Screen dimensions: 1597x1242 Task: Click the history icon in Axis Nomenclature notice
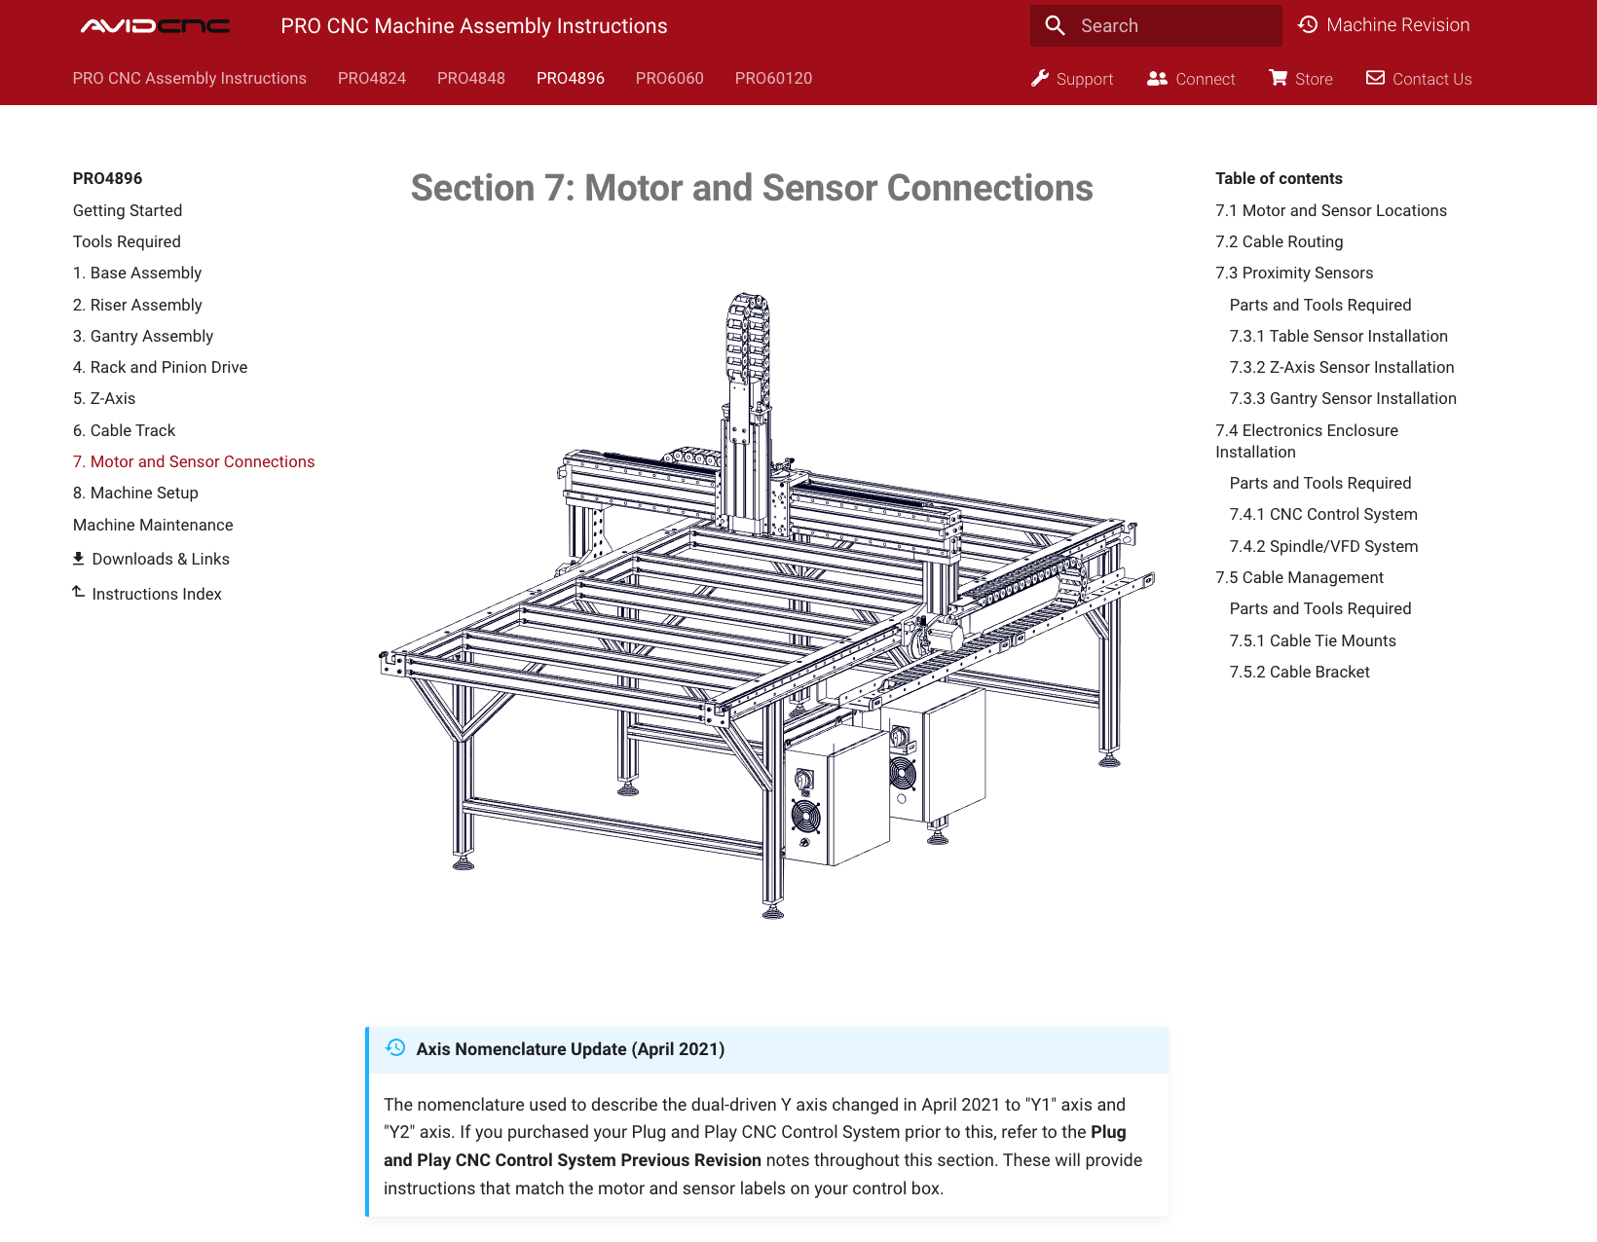coord(395,1047)
